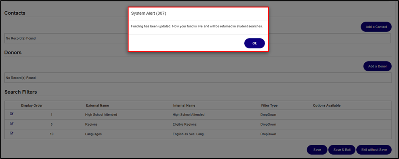Click Ok in the System Alert dialog

pyautogui.click(x=254, y=43)
